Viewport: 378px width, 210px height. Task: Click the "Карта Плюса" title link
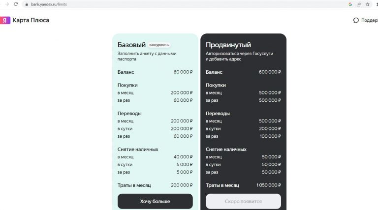click(31, 20)
